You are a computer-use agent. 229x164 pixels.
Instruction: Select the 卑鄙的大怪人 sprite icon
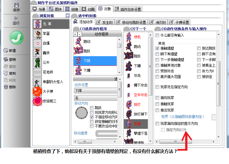pos(38,82)
